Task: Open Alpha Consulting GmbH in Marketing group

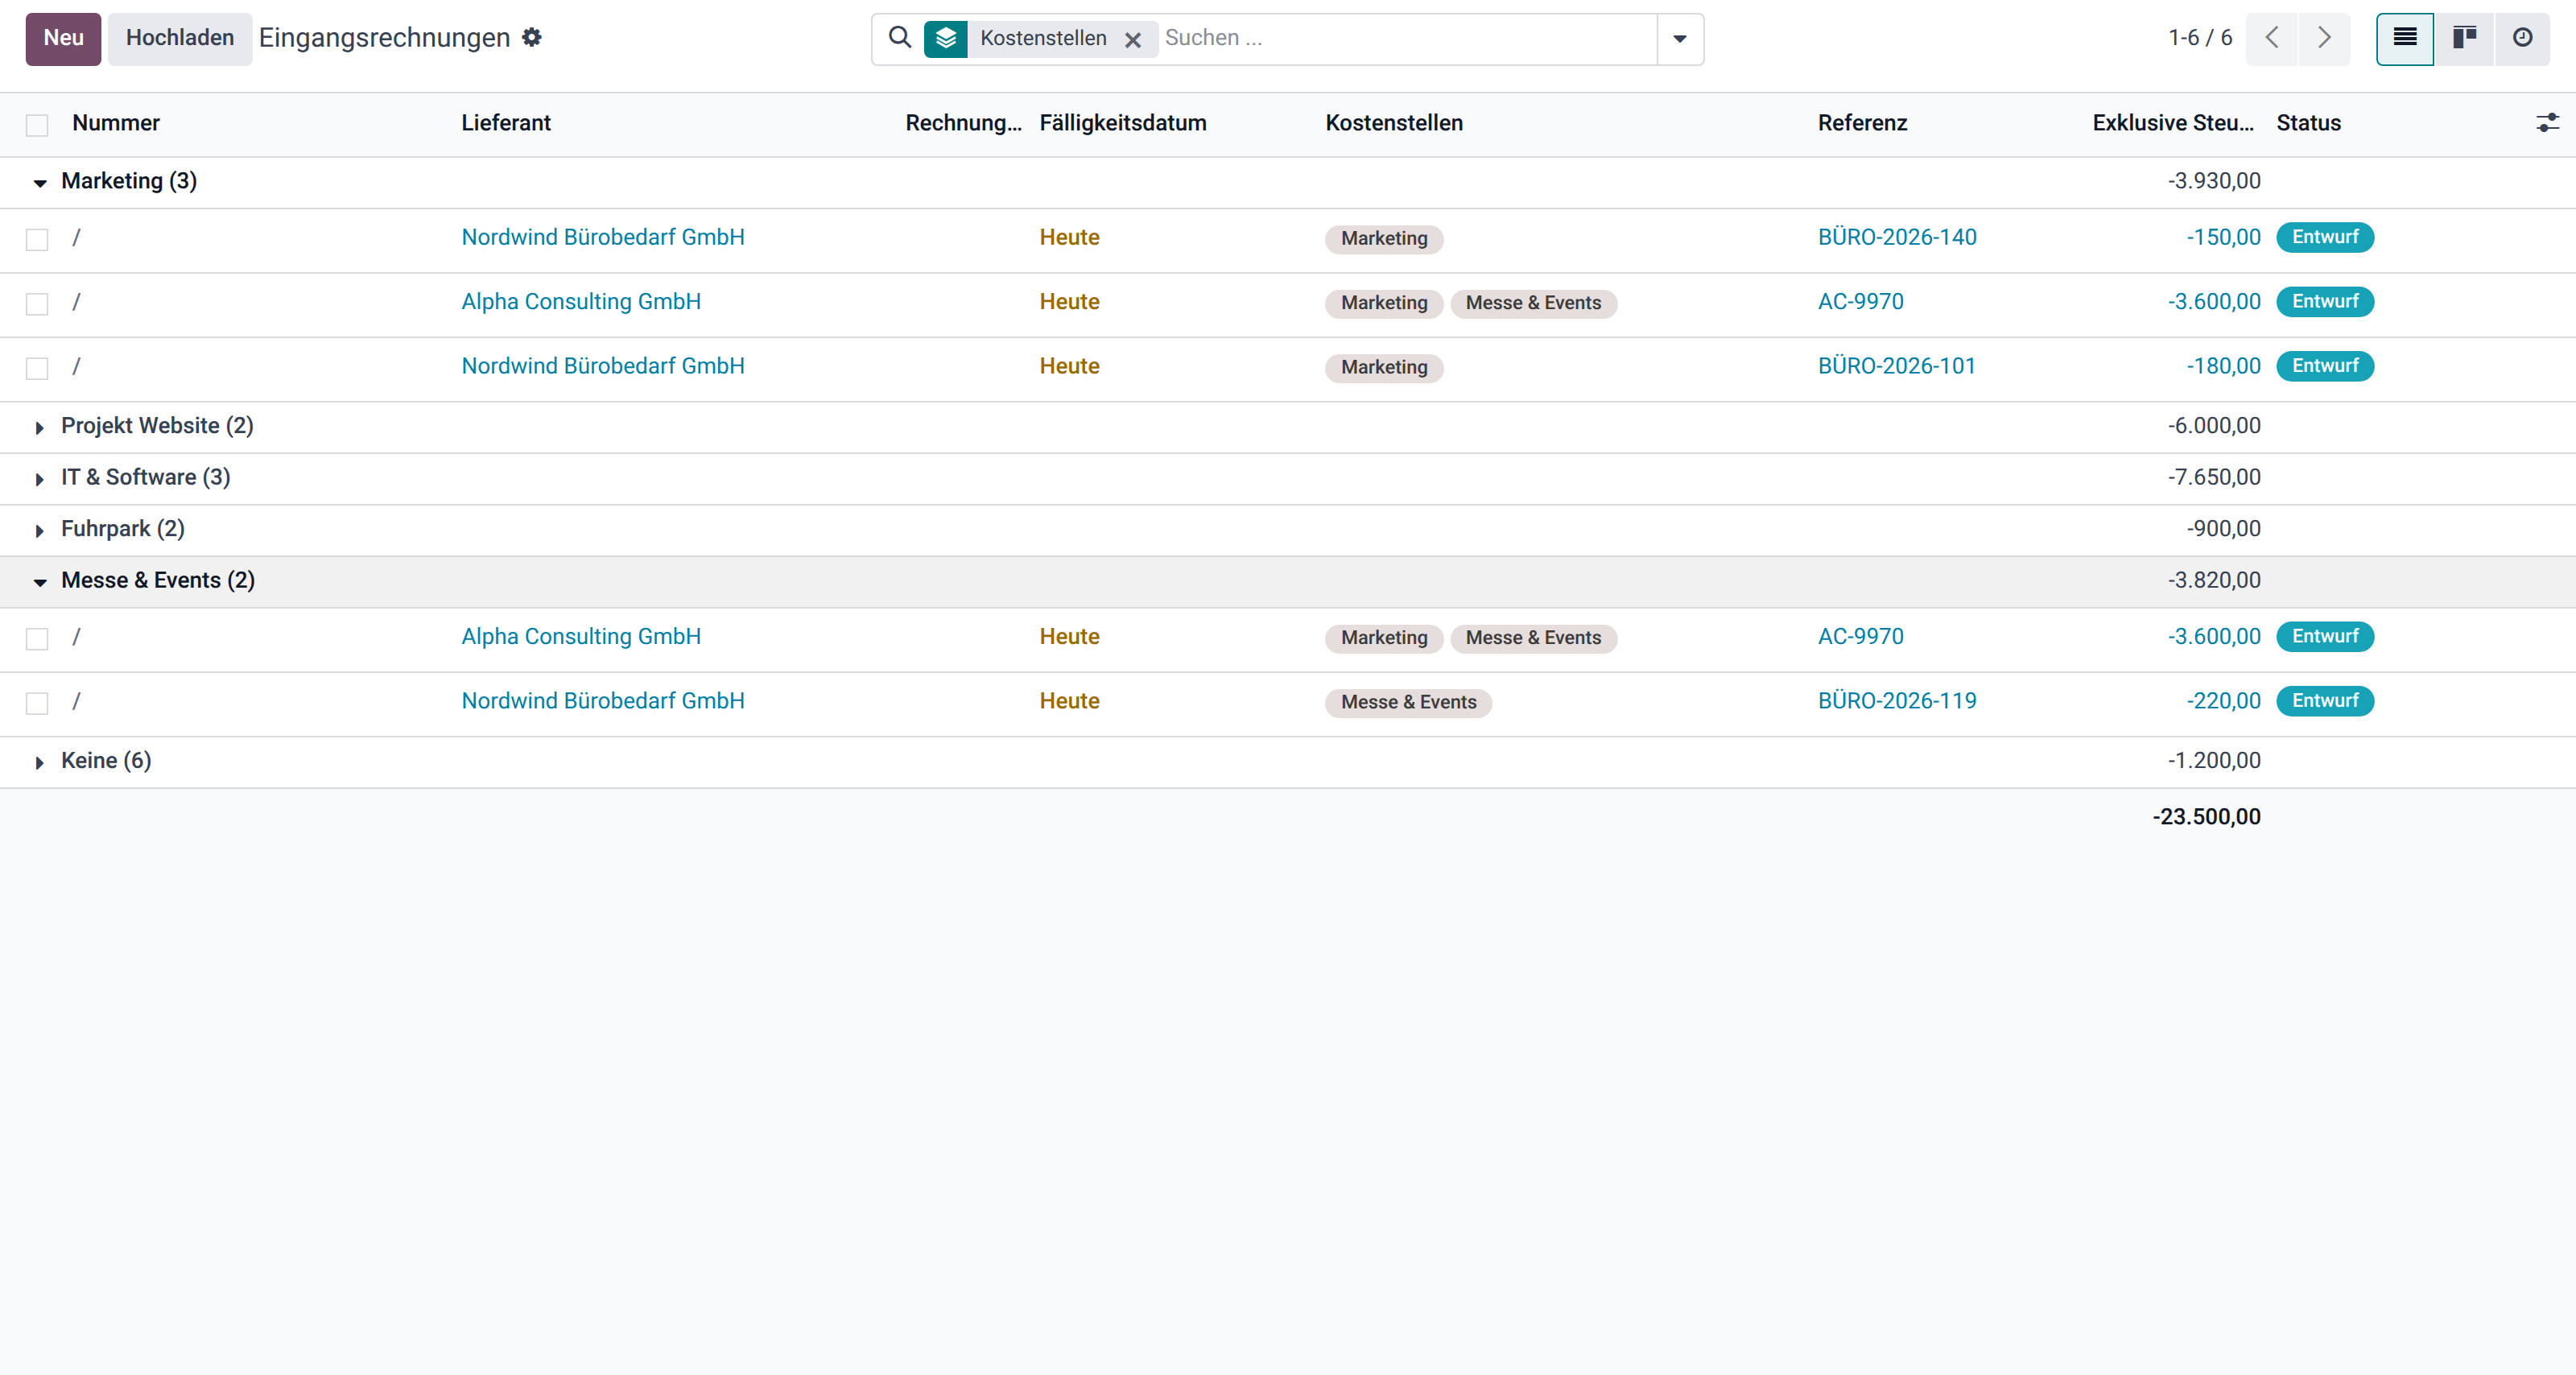Action: (x=581, y=302)
